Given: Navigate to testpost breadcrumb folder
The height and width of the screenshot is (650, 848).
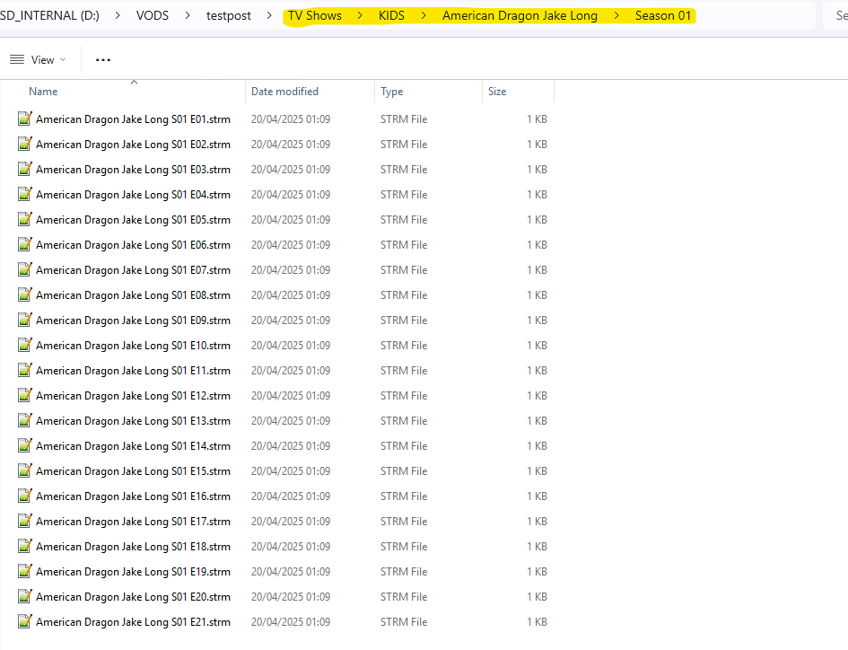Looking at the screenshot, I should [228, 15].
